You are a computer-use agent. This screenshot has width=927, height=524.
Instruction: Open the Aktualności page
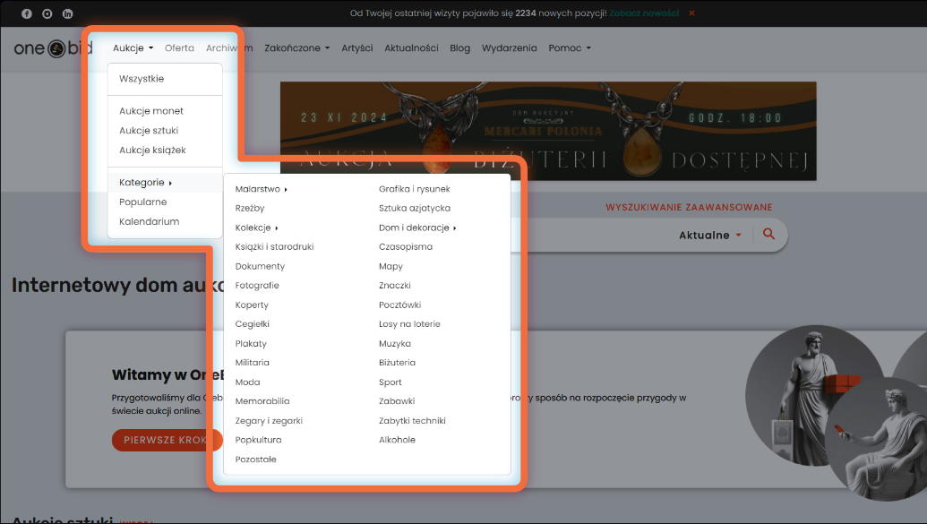pyautogui.click(x=411, y=47)
